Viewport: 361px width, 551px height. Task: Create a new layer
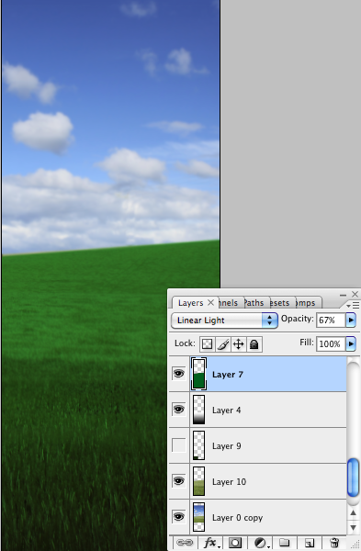310,543
